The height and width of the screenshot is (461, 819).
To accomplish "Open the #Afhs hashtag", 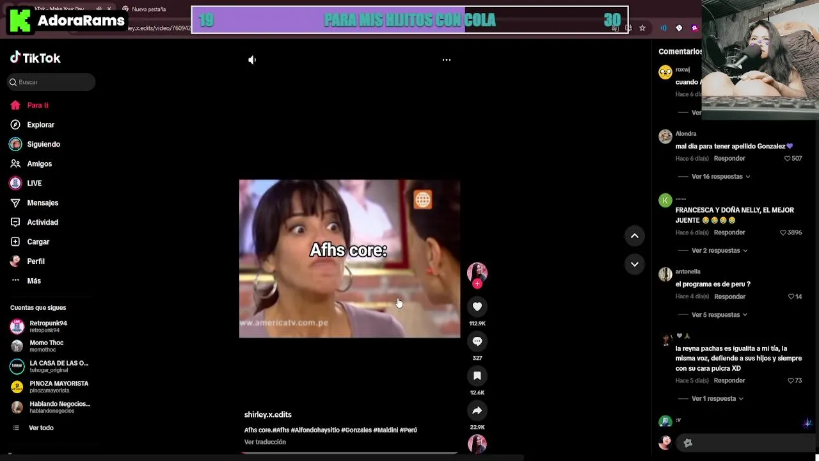I will pos(281,430).
